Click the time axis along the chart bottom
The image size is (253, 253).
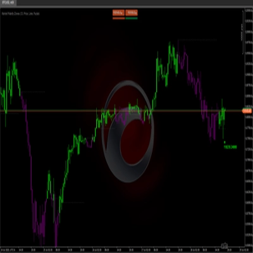(x=122, y=250)
